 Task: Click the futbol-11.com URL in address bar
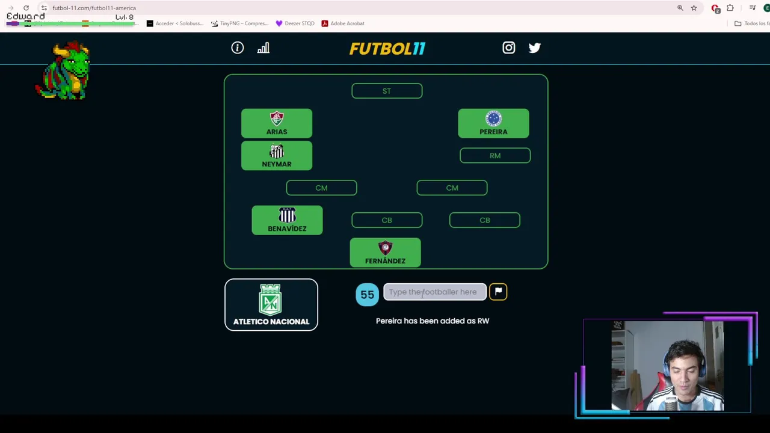coord(94,8)
